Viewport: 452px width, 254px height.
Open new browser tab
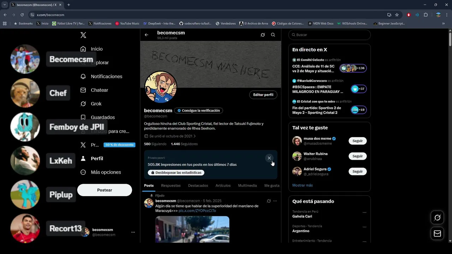[69, 5]
